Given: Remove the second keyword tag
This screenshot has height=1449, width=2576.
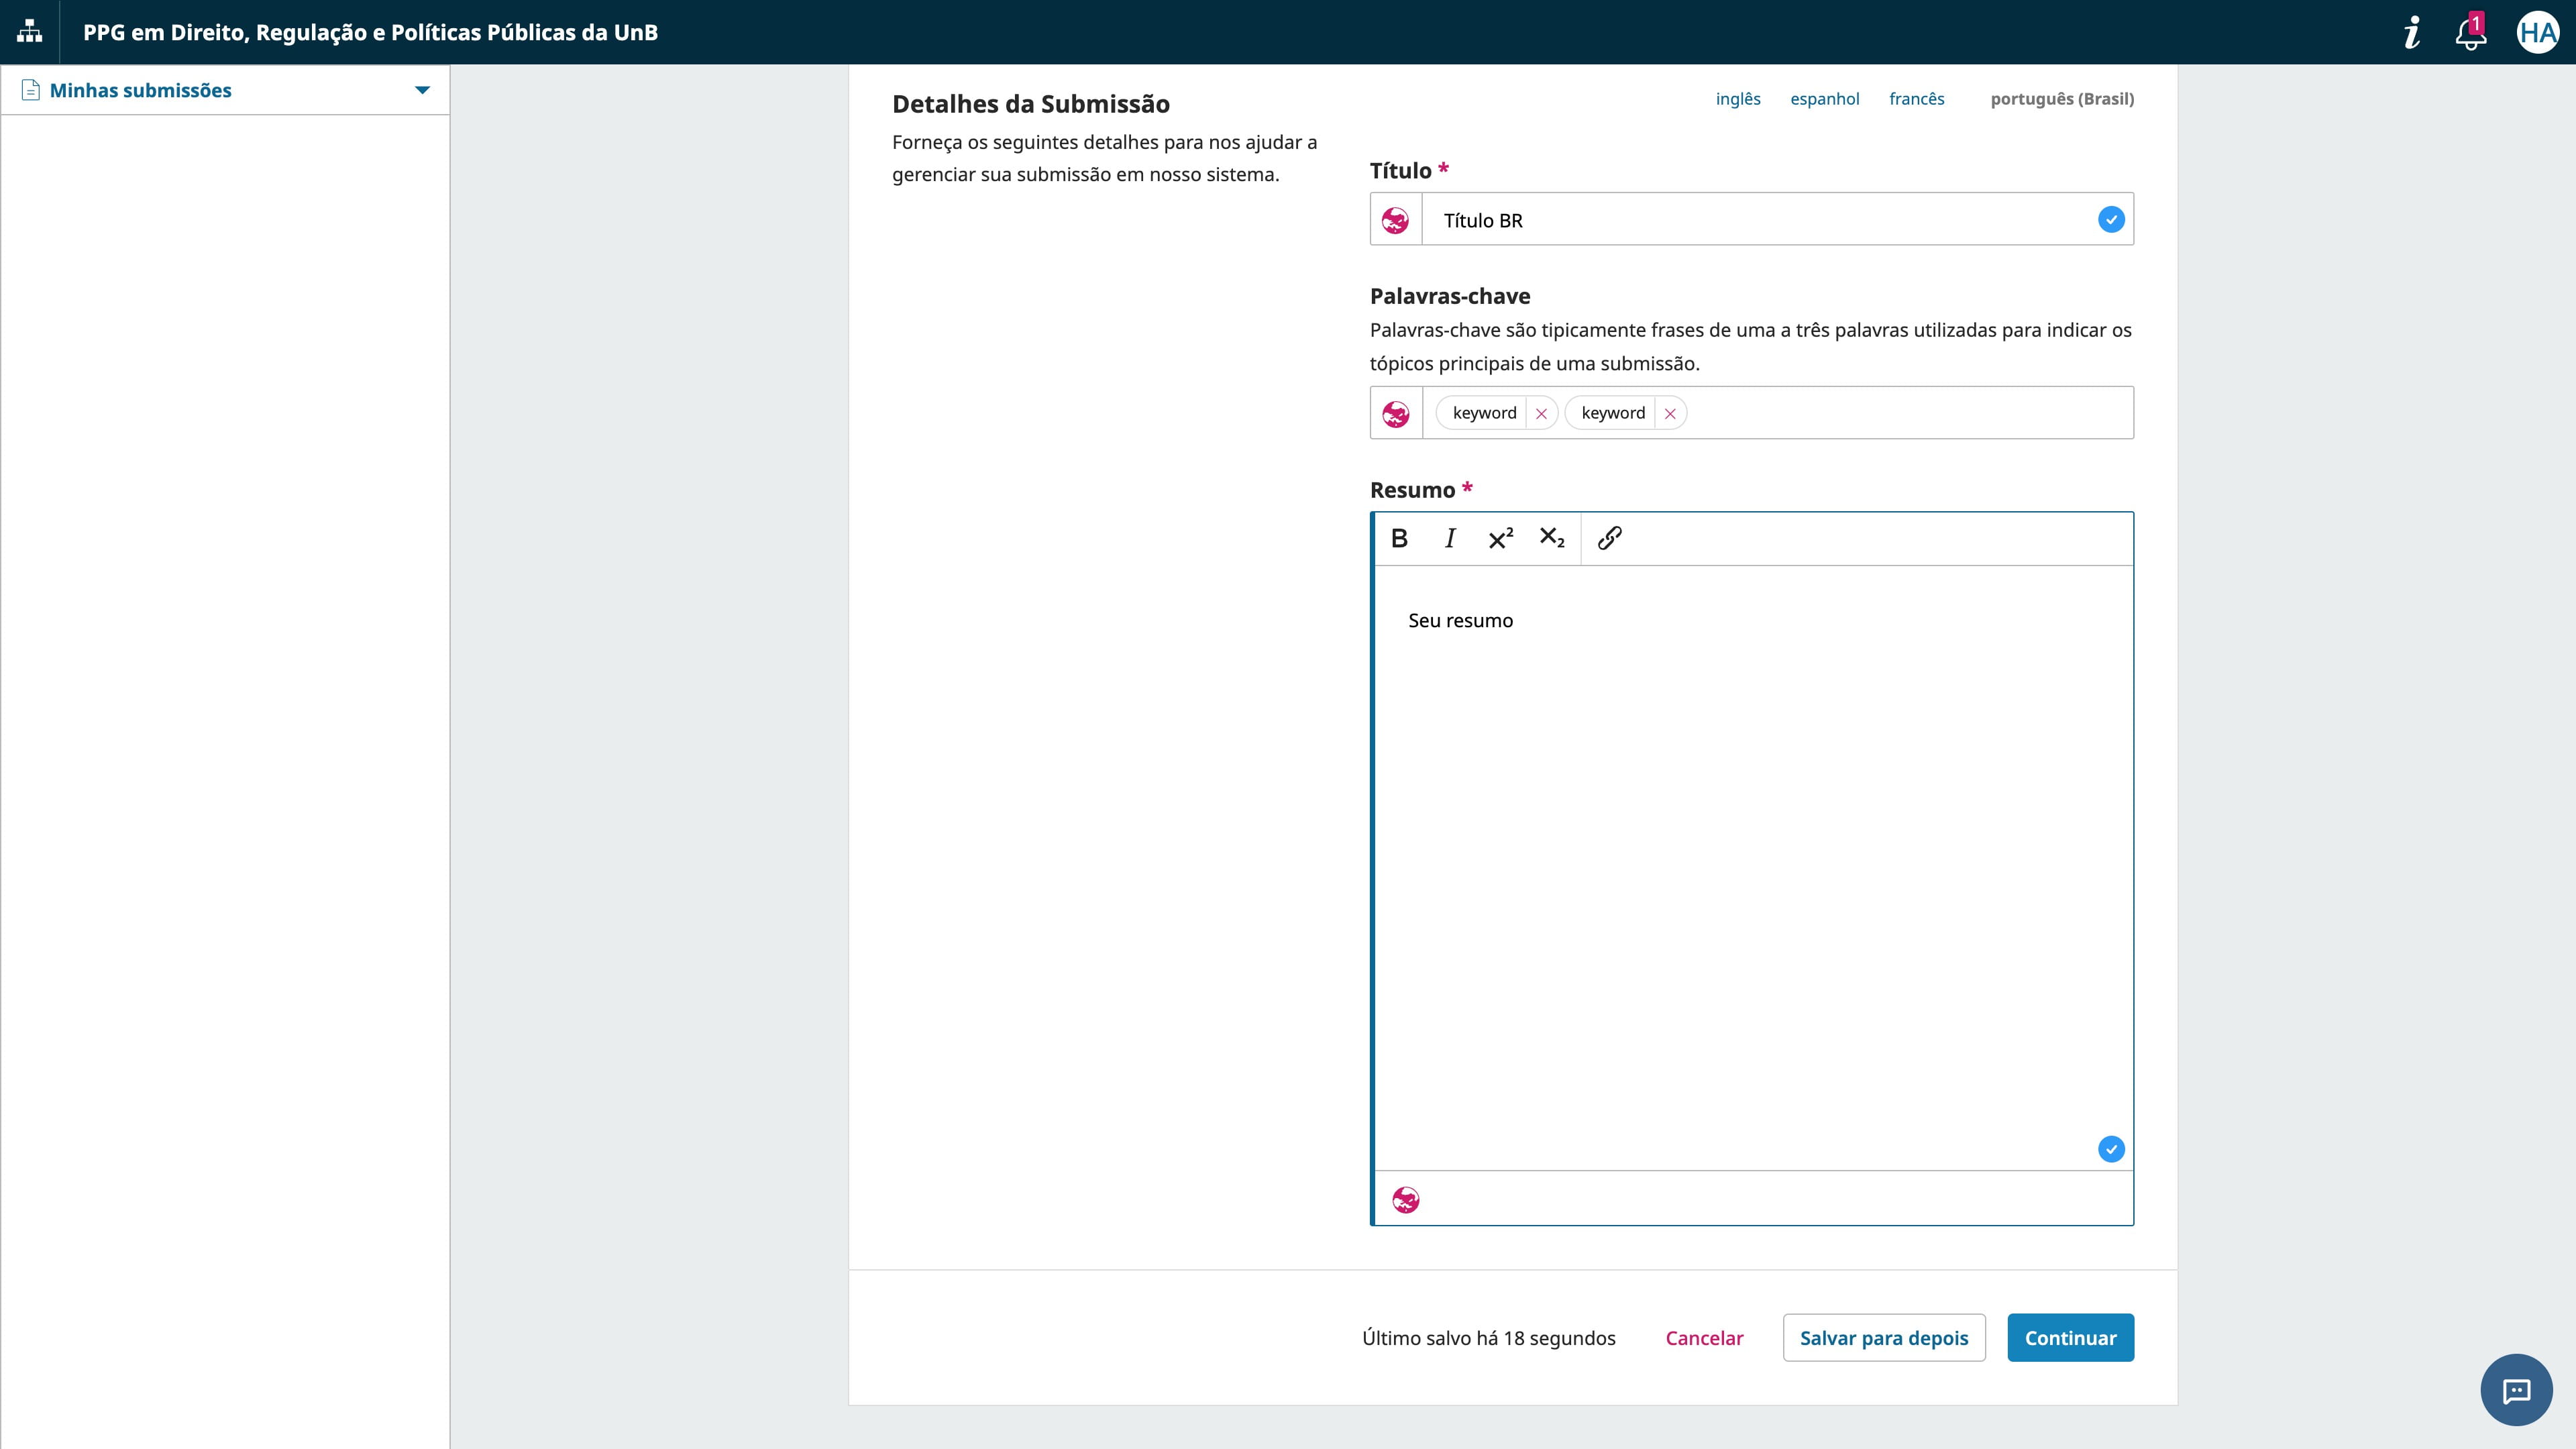Looking at the screenshot, I should pyautogui.click(x=1670, y=414).
